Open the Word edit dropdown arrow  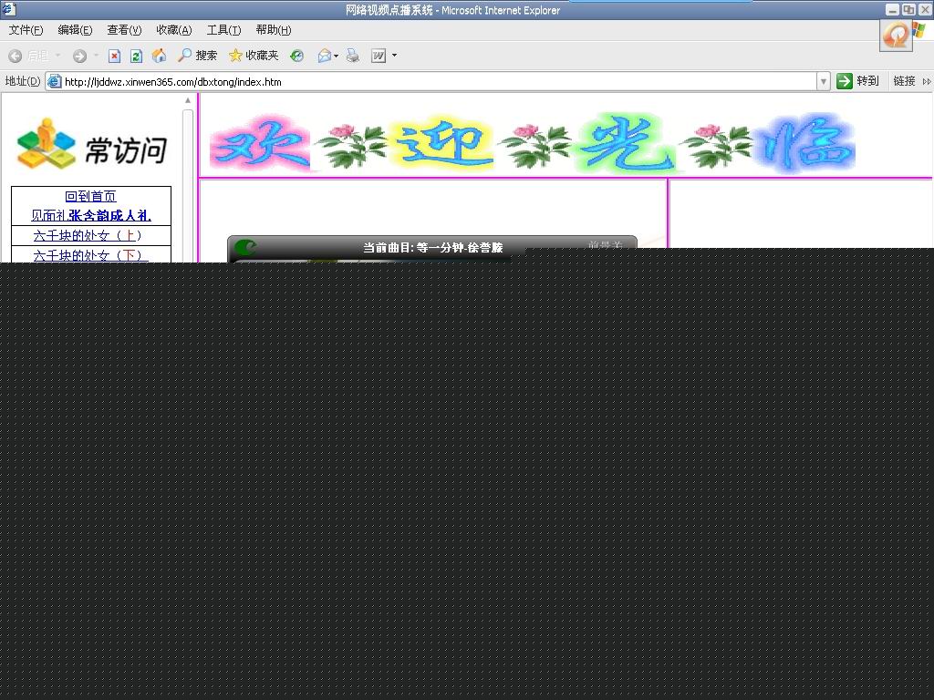[x=394, y=56]
